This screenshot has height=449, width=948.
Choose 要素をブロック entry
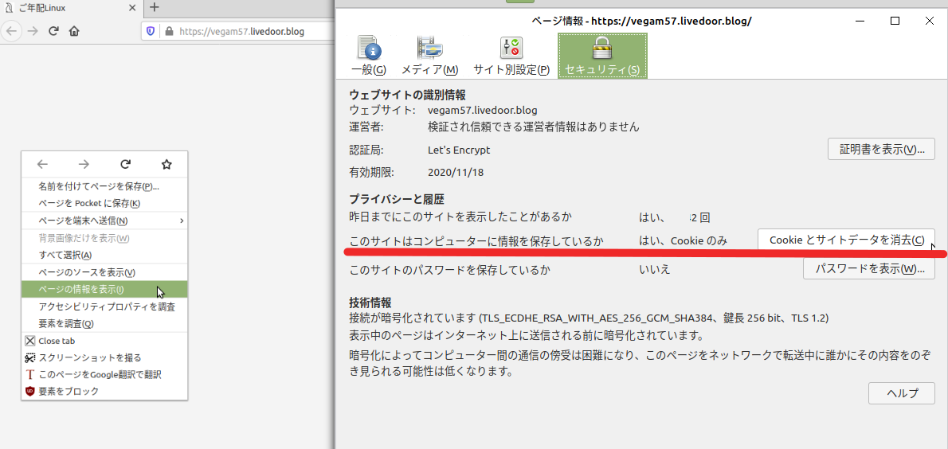pos(104,392)
